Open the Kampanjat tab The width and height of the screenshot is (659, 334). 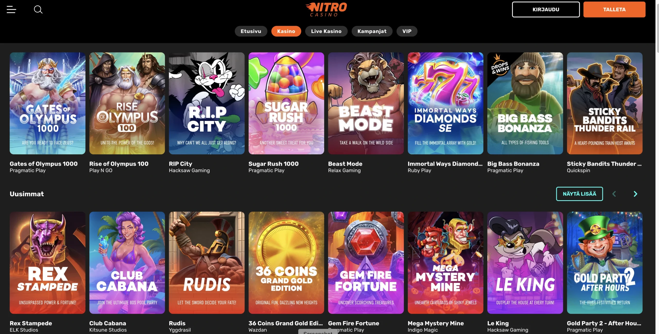(x=372, y=31)
